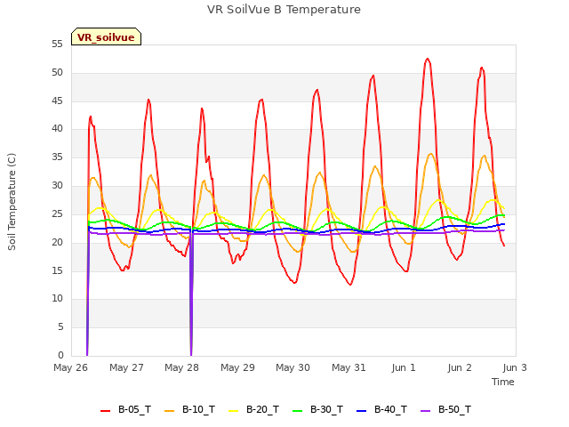
Task: Click the red B-05_T legend swatch
Action: [x=105, y=411]
